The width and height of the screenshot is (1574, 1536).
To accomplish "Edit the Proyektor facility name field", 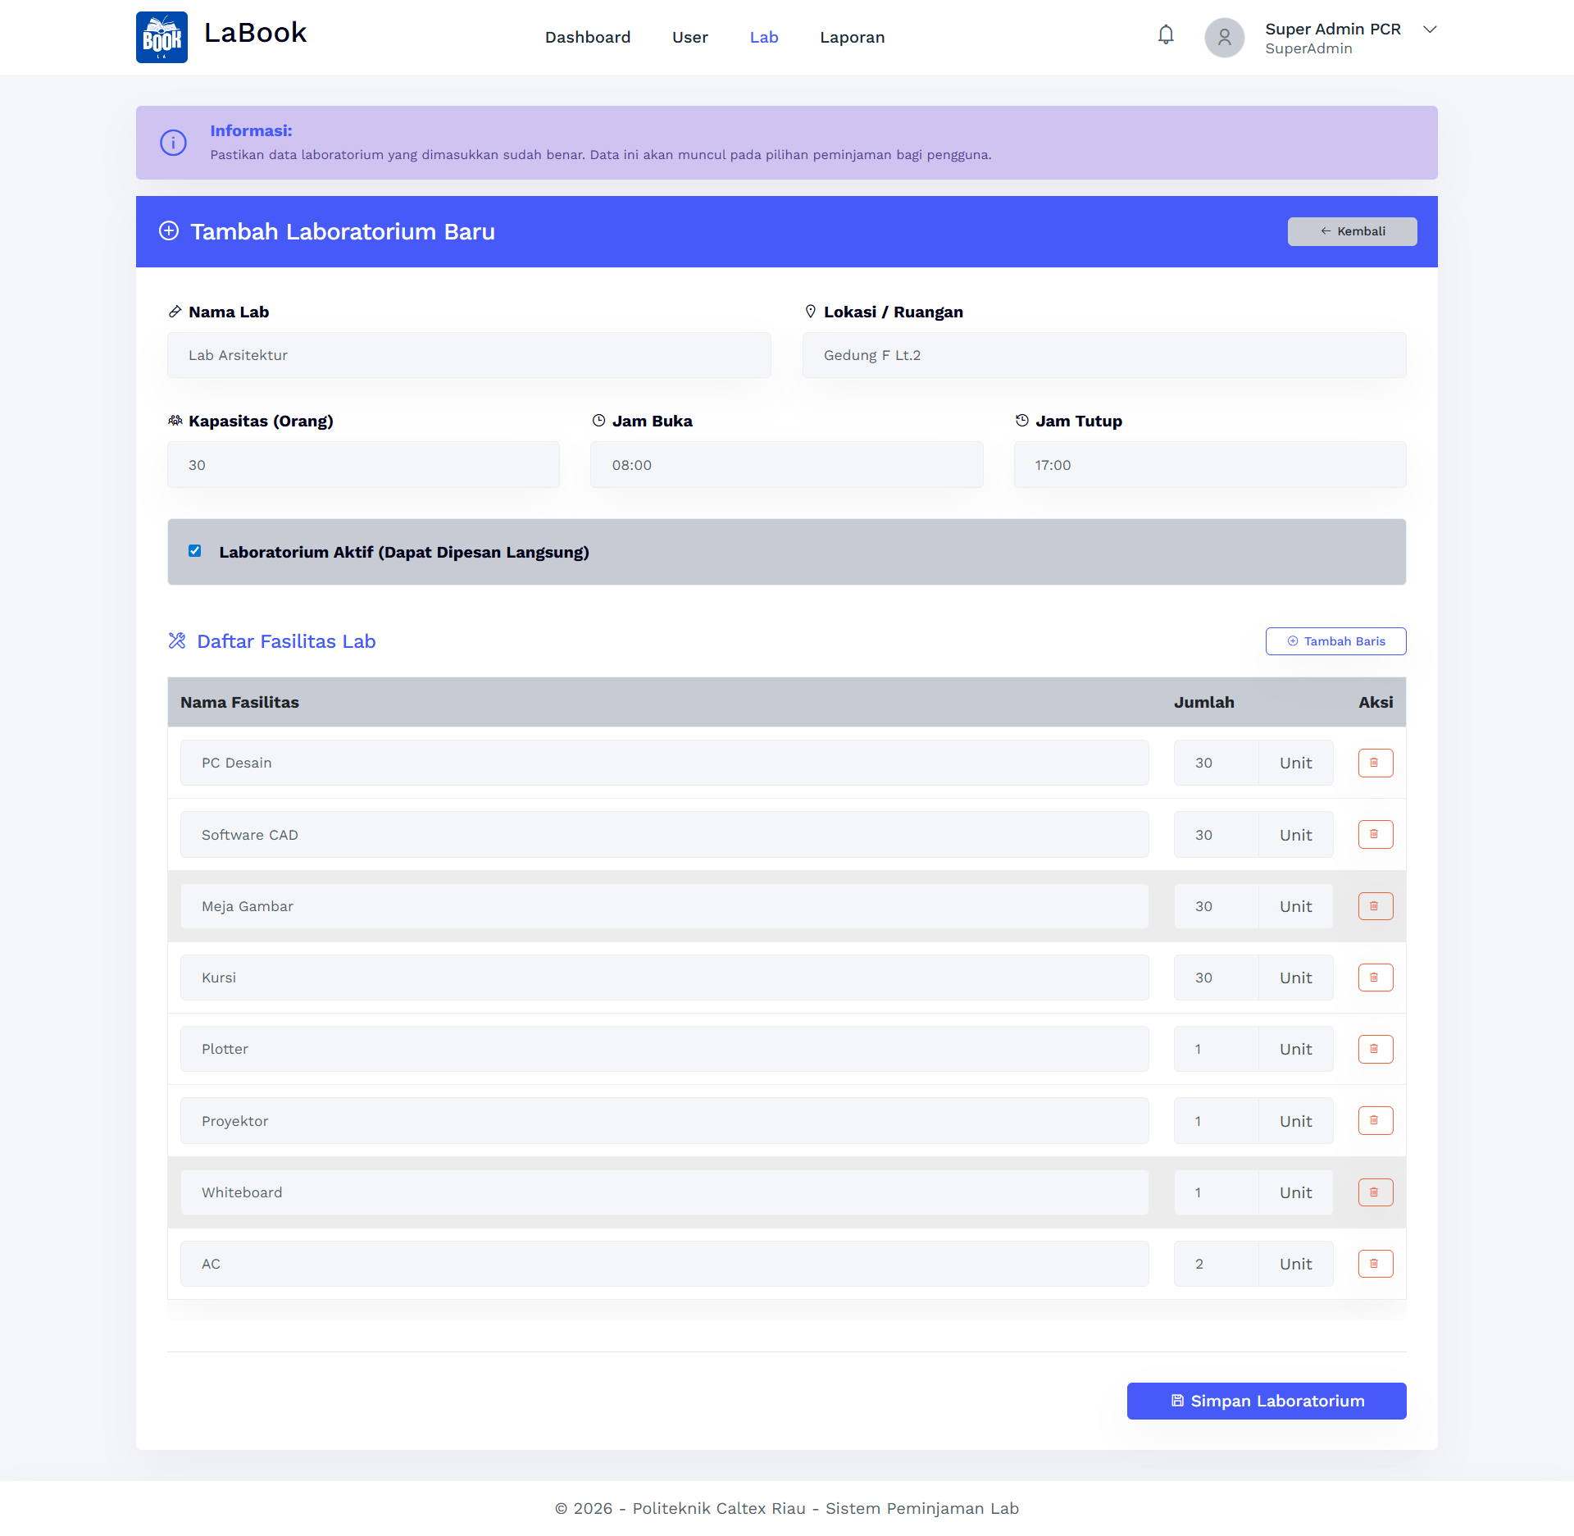I will point(664,1121).
